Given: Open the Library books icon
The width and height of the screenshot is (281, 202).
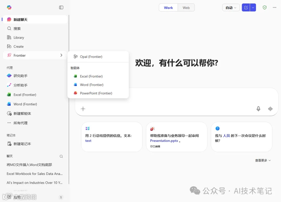Looking at the screenshot, I should point(9,37).
